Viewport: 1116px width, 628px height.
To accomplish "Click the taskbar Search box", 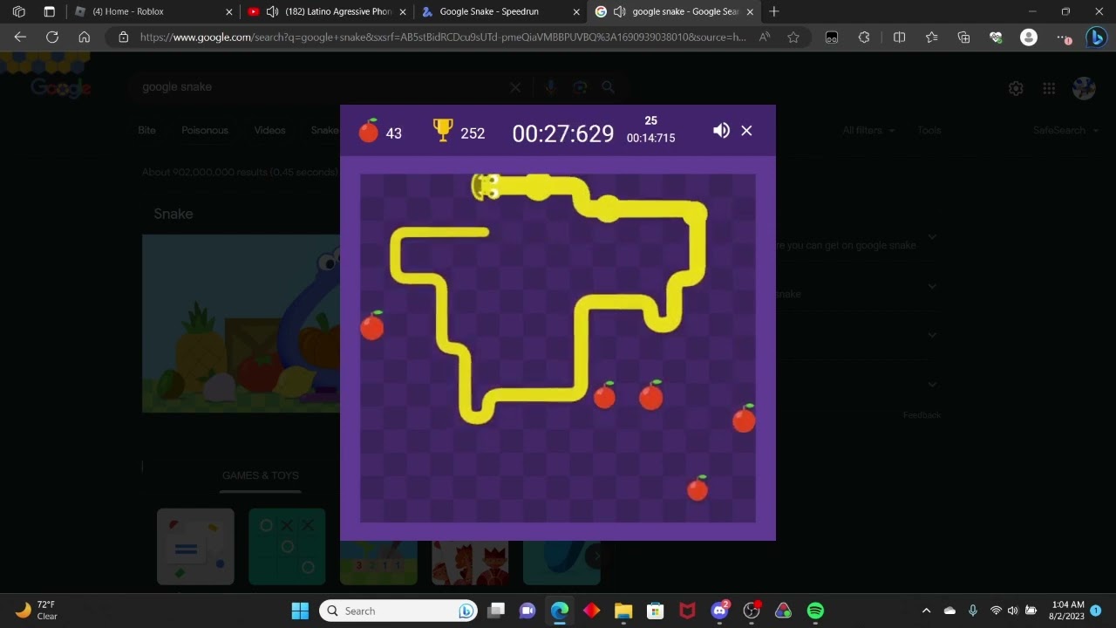I will point(399,611).
